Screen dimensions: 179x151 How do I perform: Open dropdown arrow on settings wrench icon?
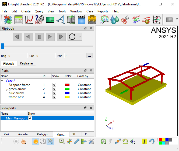[93, 143]
